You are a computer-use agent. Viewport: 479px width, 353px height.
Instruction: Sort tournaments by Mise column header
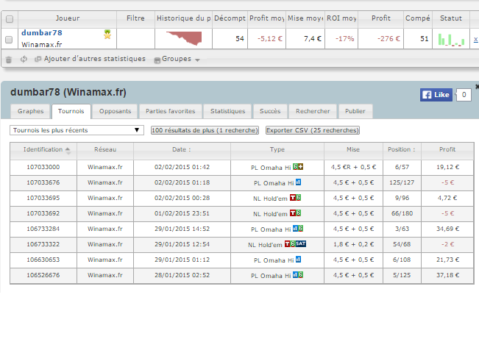tap(353, 149)
